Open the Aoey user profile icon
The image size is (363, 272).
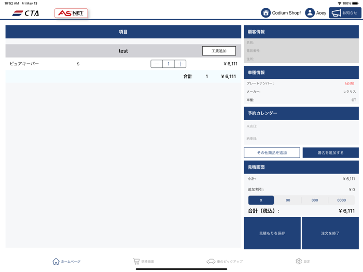click(310, 13)
